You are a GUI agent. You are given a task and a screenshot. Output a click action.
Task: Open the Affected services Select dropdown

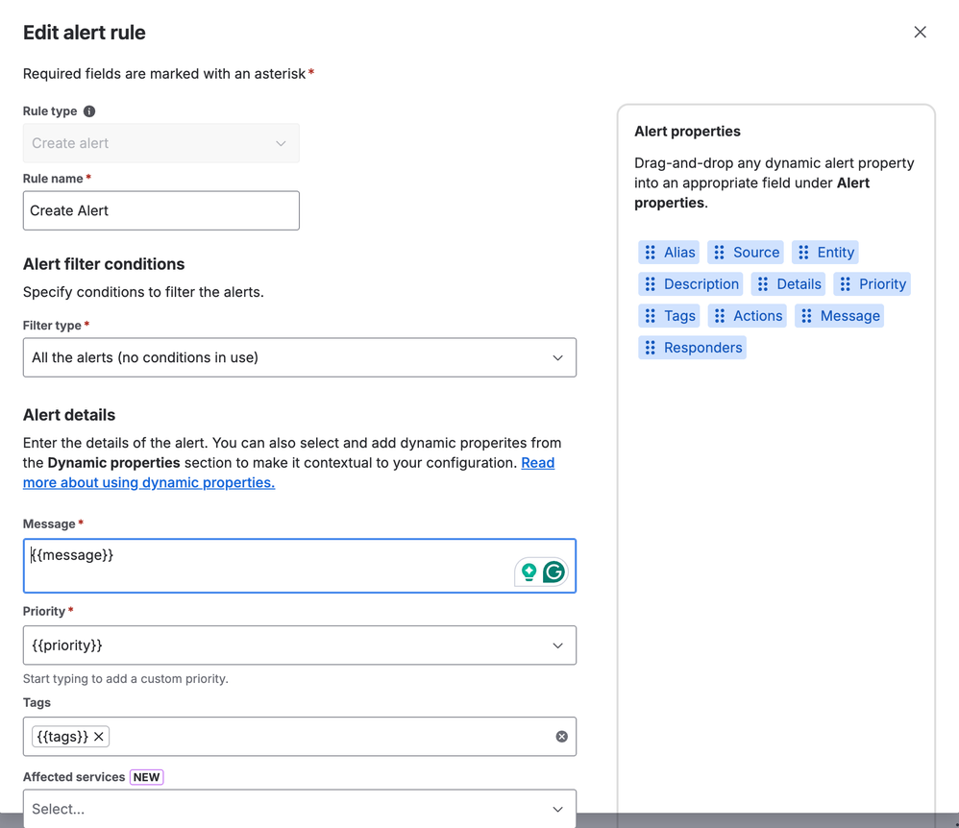coord(557,809)
